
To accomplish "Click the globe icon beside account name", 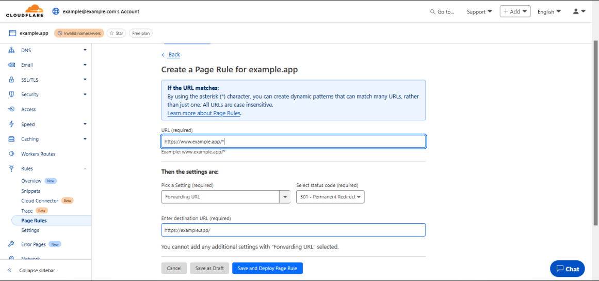I will coord(56,11).
